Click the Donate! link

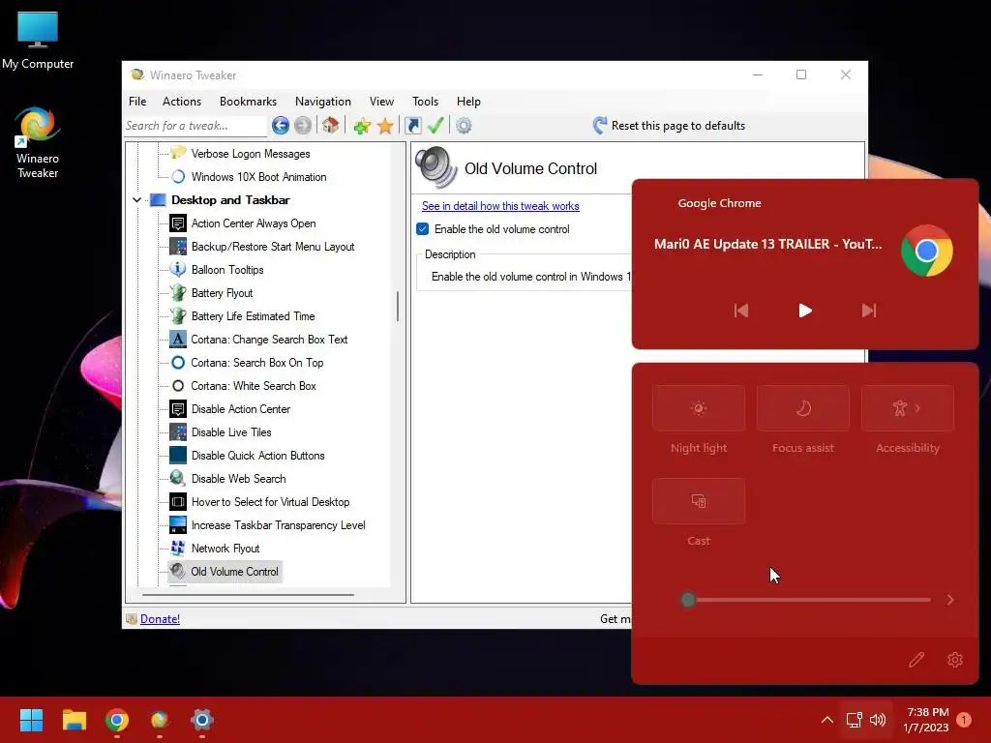pyautogui.click(x=160, y=618)
